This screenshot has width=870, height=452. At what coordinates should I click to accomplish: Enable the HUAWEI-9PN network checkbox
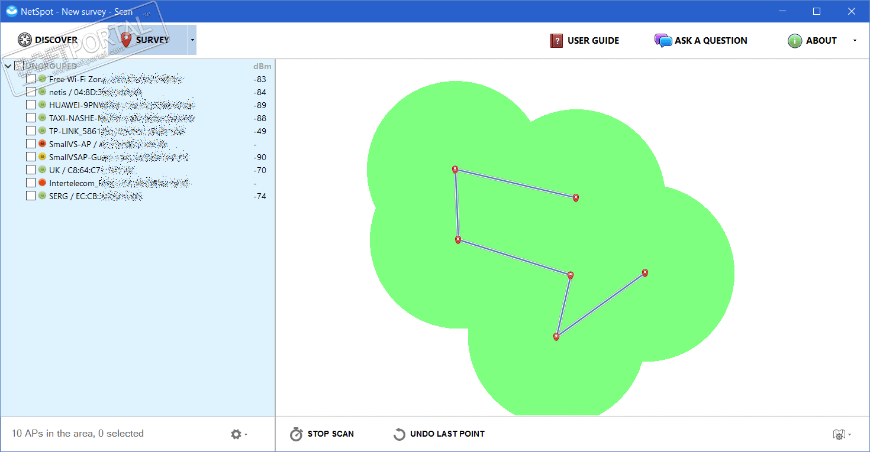(x=31, y=105)
